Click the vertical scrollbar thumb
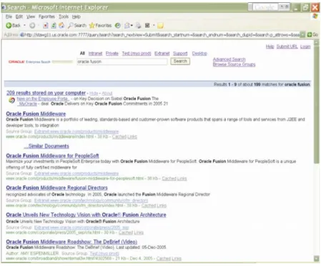Image resolution: width=321 pixels, height=266 pixels. pos(317,104)
